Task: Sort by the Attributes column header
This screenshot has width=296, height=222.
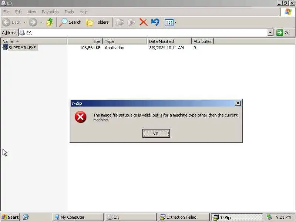Action: click(x=202, y=41)
